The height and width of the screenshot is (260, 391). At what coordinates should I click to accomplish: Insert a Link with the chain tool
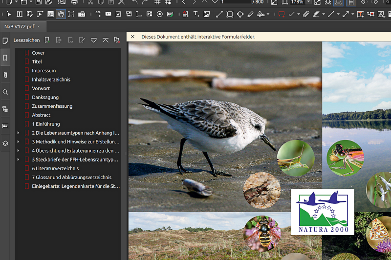pos(98,14)
